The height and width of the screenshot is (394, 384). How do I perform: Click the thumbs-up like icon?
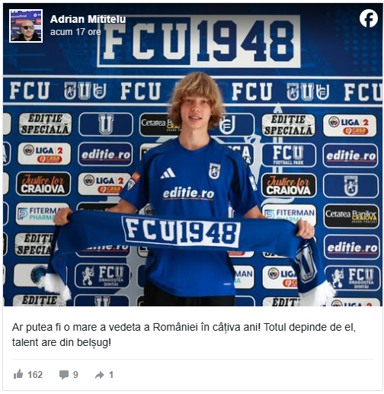(18, 374)
